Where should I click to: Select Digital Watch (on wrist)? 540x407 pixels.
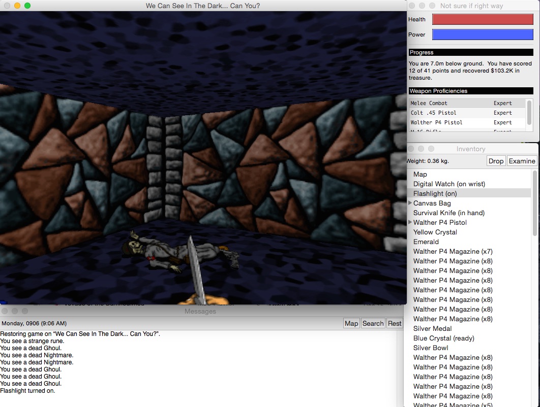pyautogui.click(x=469, y=184)
